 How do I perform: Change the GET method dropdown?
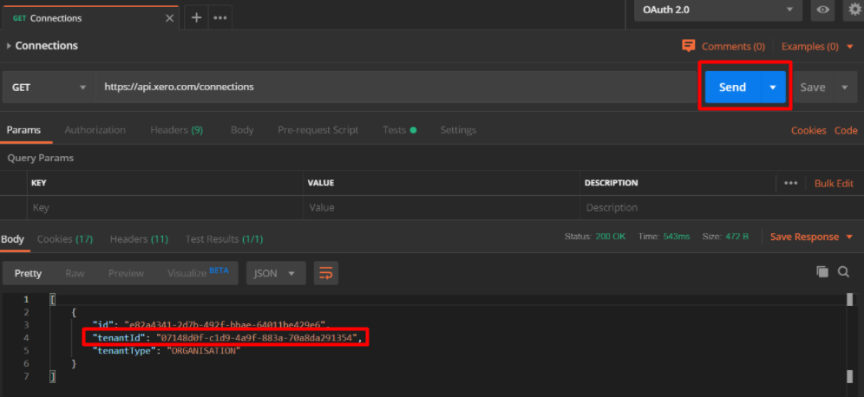point(49,87)
